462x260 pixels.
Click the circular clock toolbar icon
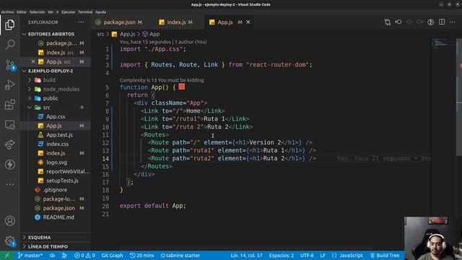(431, 22)
